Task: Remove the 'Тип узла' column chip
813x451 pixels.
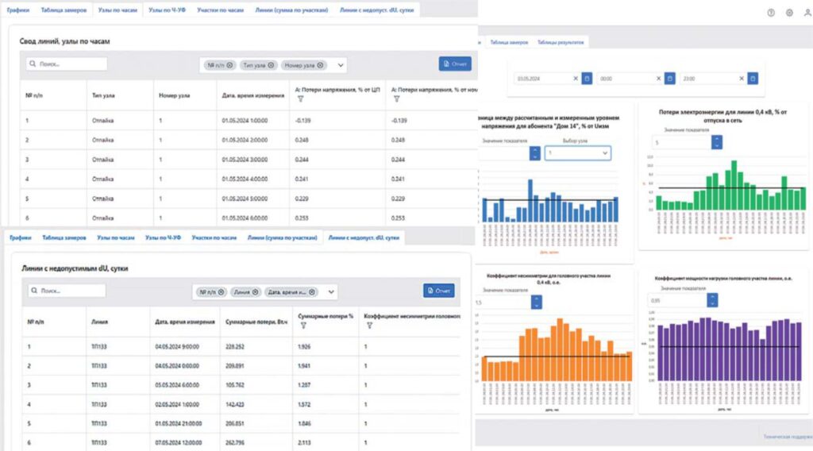Action: (272, 65)
